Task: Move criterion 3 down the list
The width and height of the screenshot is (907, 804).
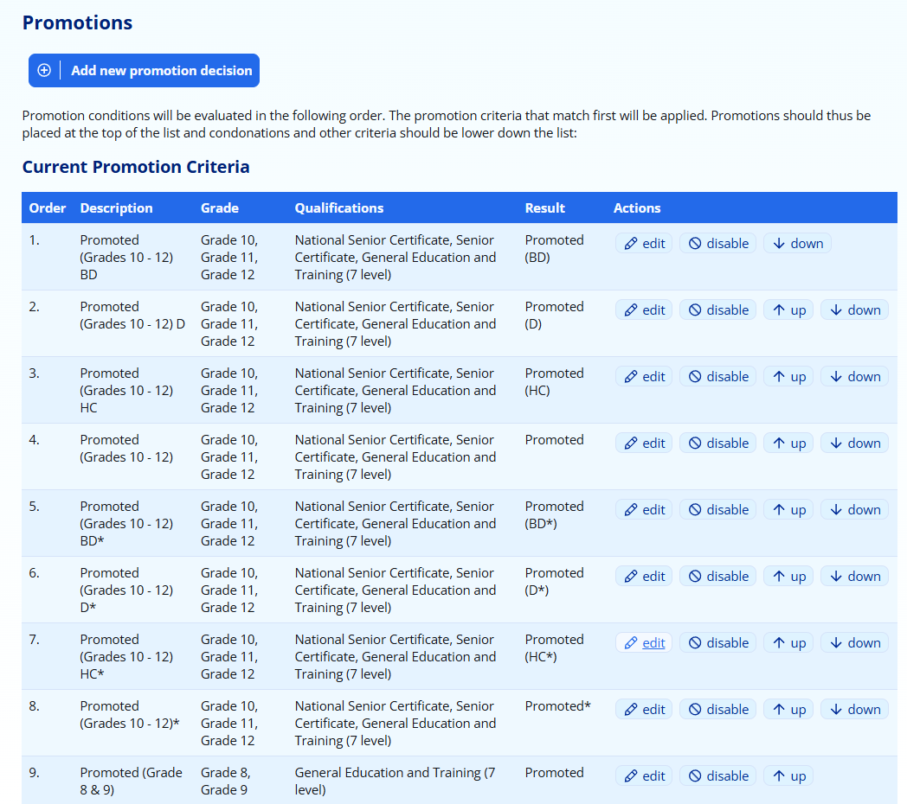Action: tap(854, 377)
